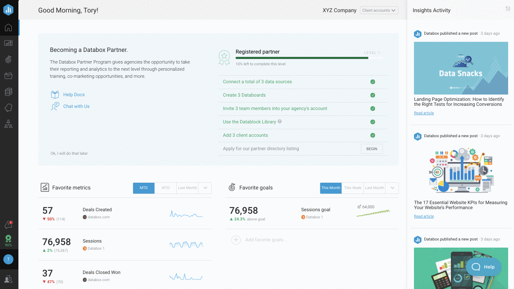Click 'Add 3 client accounts' task link
This screenshot has width=514, height=289.
[x=245, y=136]
